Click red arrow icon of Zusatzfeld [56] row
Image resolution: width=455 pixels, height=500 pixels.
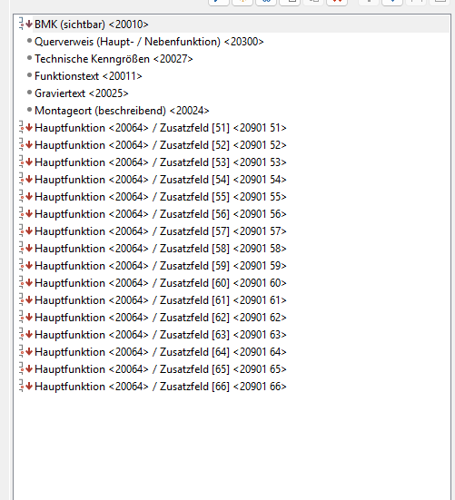pyautogui.click(x=29, y=213)
